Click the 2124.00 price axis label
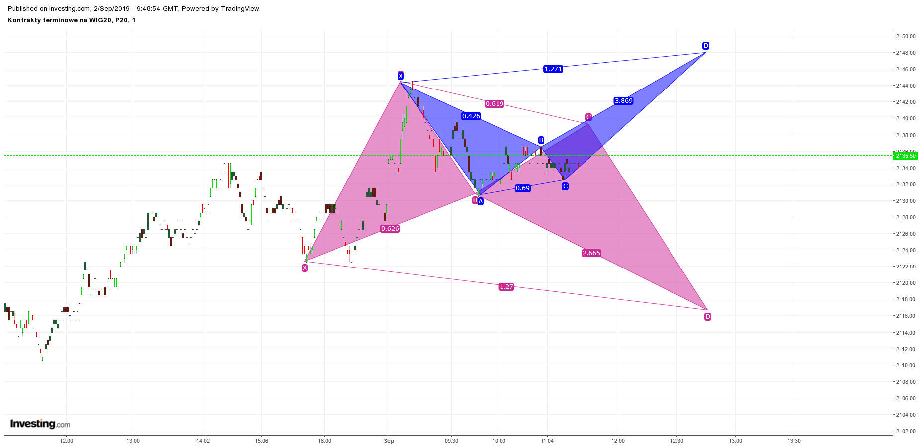Viewport: 921px width, 447px height. click(906, 250)
